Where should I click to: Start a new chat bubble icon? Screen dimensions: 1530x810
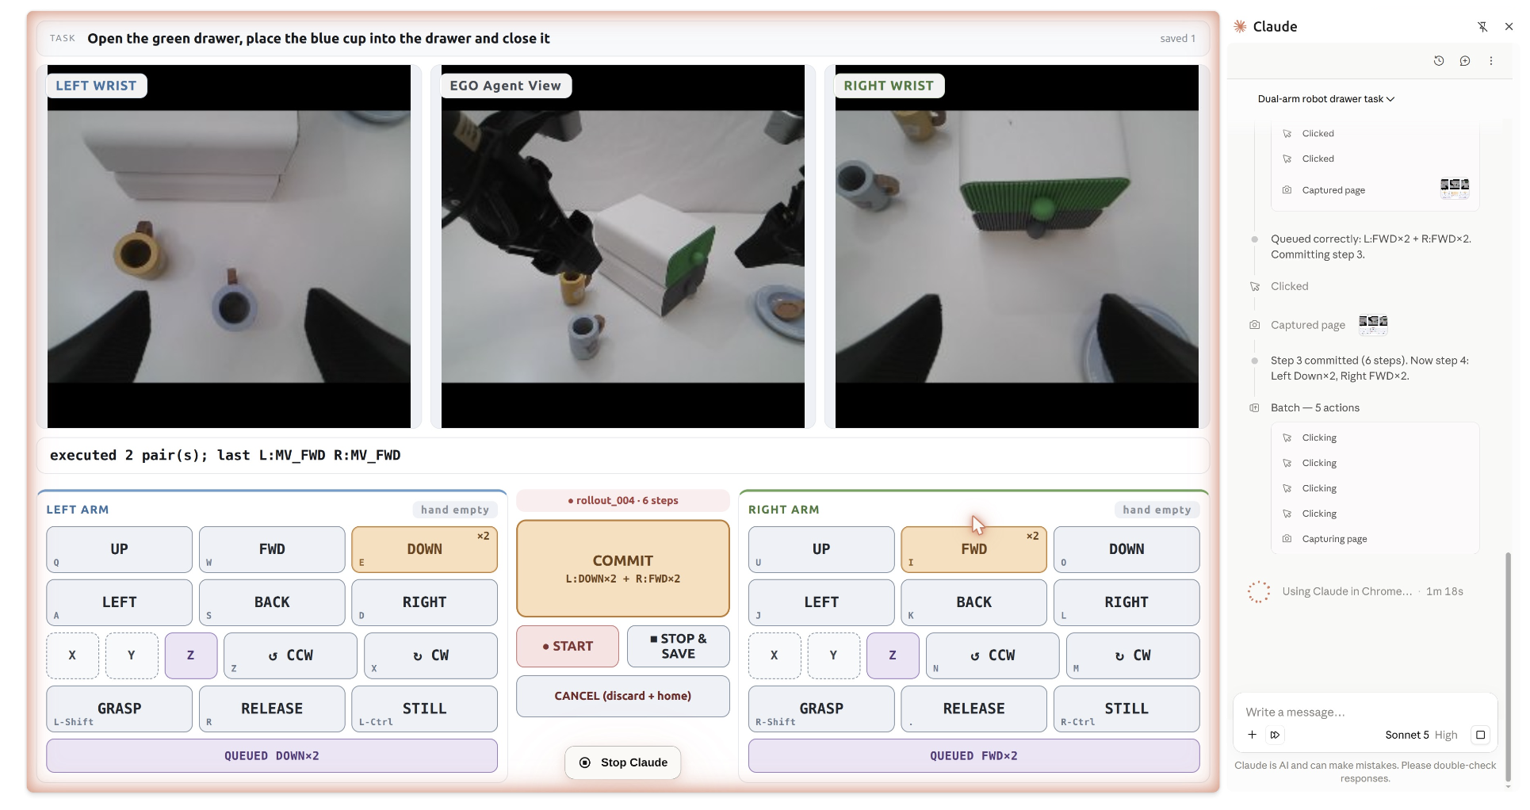pos(1465,61)
